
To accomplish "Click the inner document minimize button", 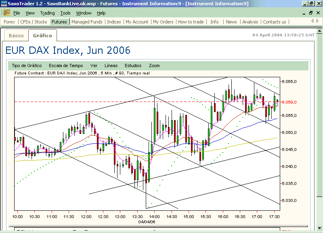I will 304,13.
